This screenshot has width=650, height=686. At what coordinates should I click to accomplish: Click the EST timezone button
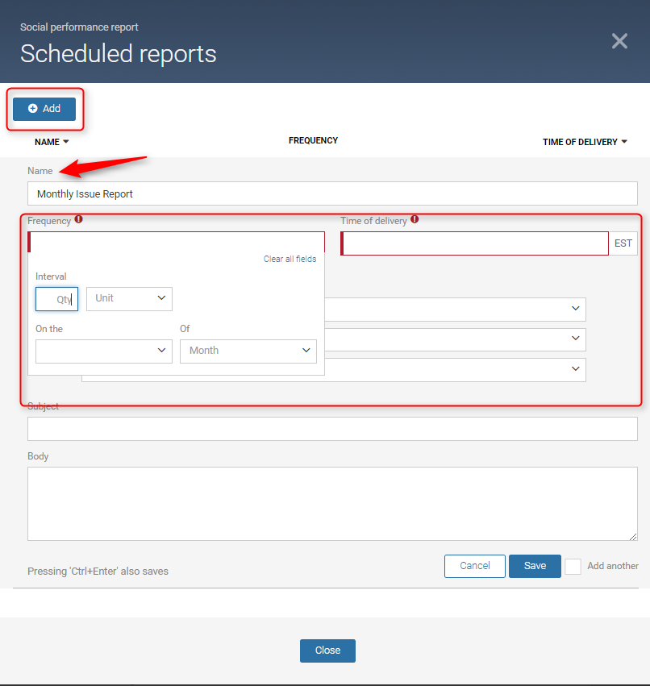[x=623, y=243]
